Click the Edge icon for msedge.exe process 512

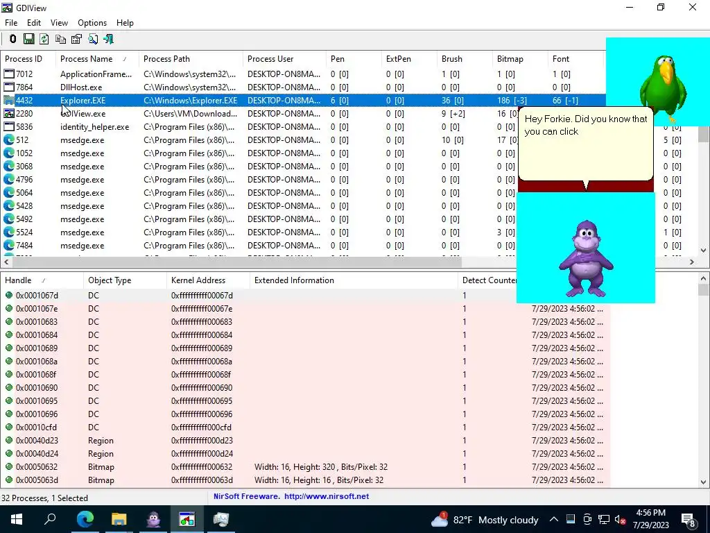pyautogui.click(x=8, y=140)
